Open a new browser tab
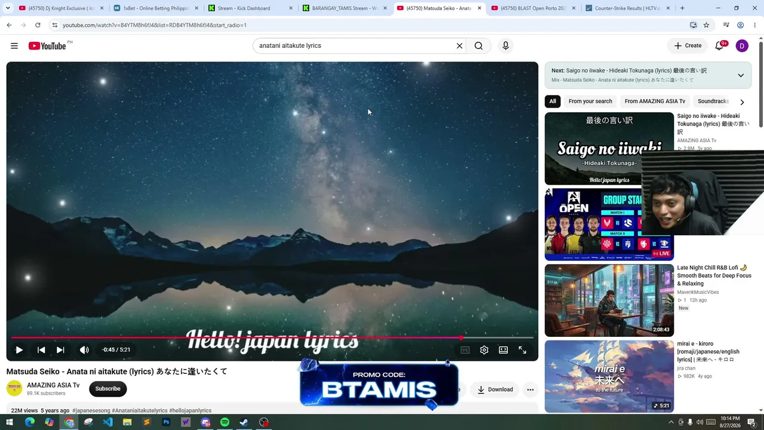764x430 pixels. pos(682,8)
